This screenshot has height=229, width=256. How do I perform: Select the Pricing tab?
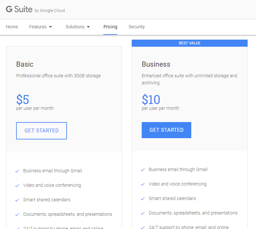(110, 27)
